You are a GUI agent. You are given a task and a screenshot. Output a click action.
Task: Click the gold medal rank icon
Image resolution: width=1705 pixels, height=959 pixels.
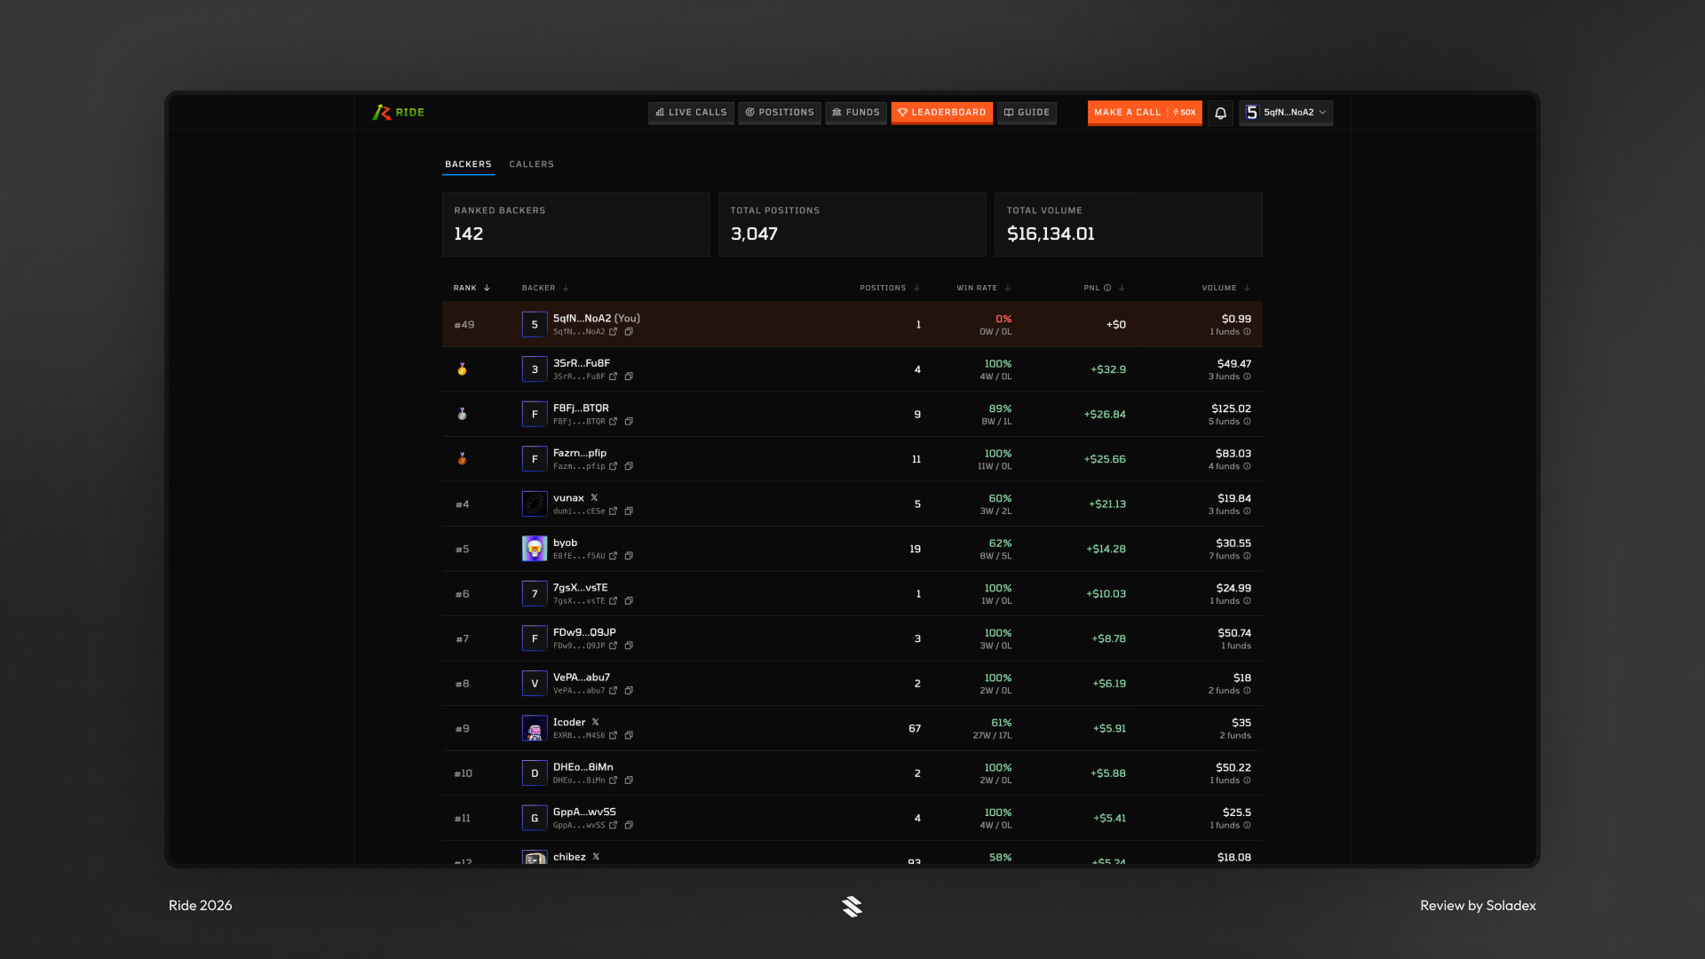pos(462,369)
